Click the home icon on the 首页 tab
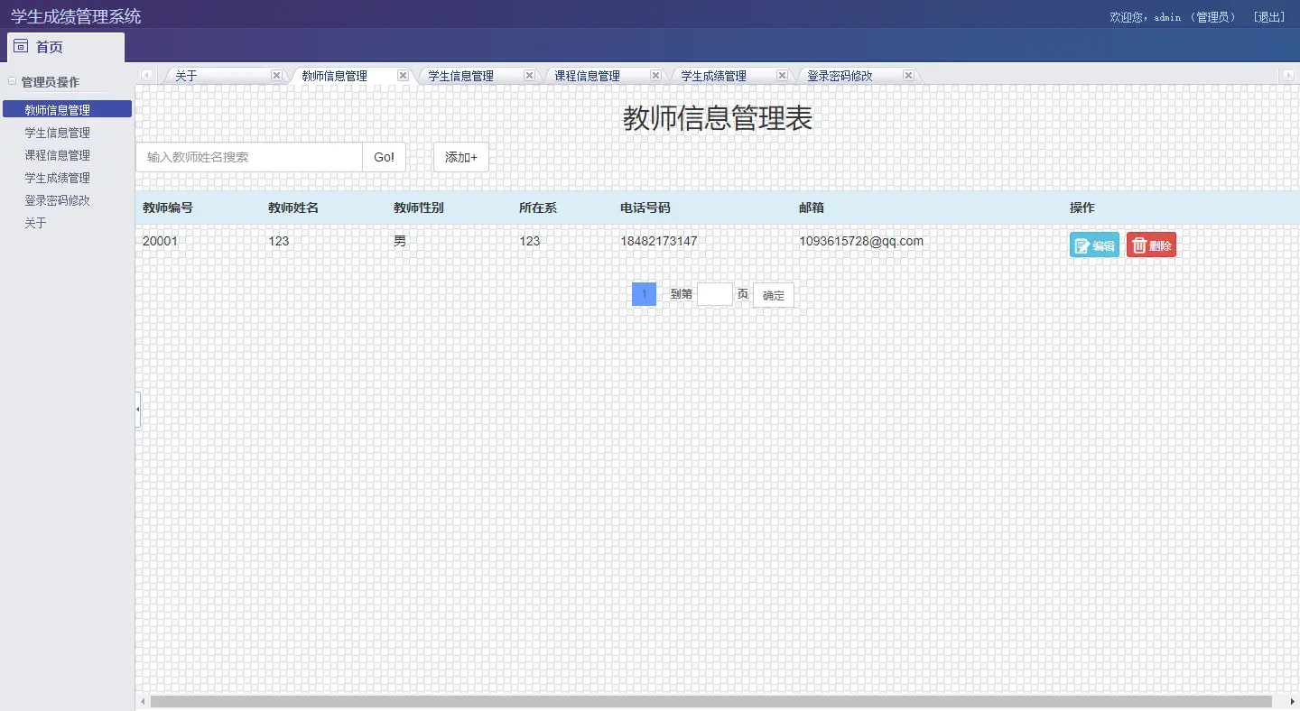This screenshot has width=1300, height=711. [x=21, y=45]
